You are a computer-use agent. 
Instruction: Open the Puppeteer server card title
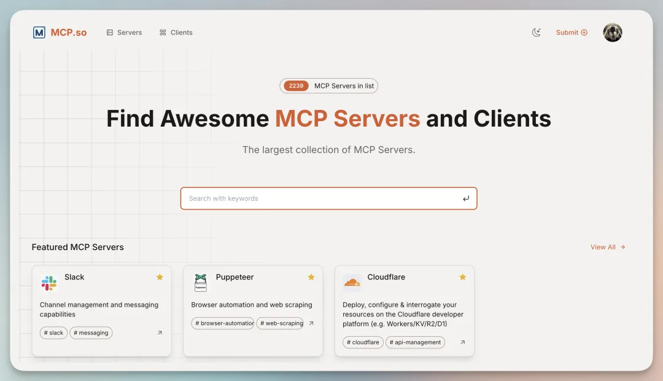[x=235, y=277]
